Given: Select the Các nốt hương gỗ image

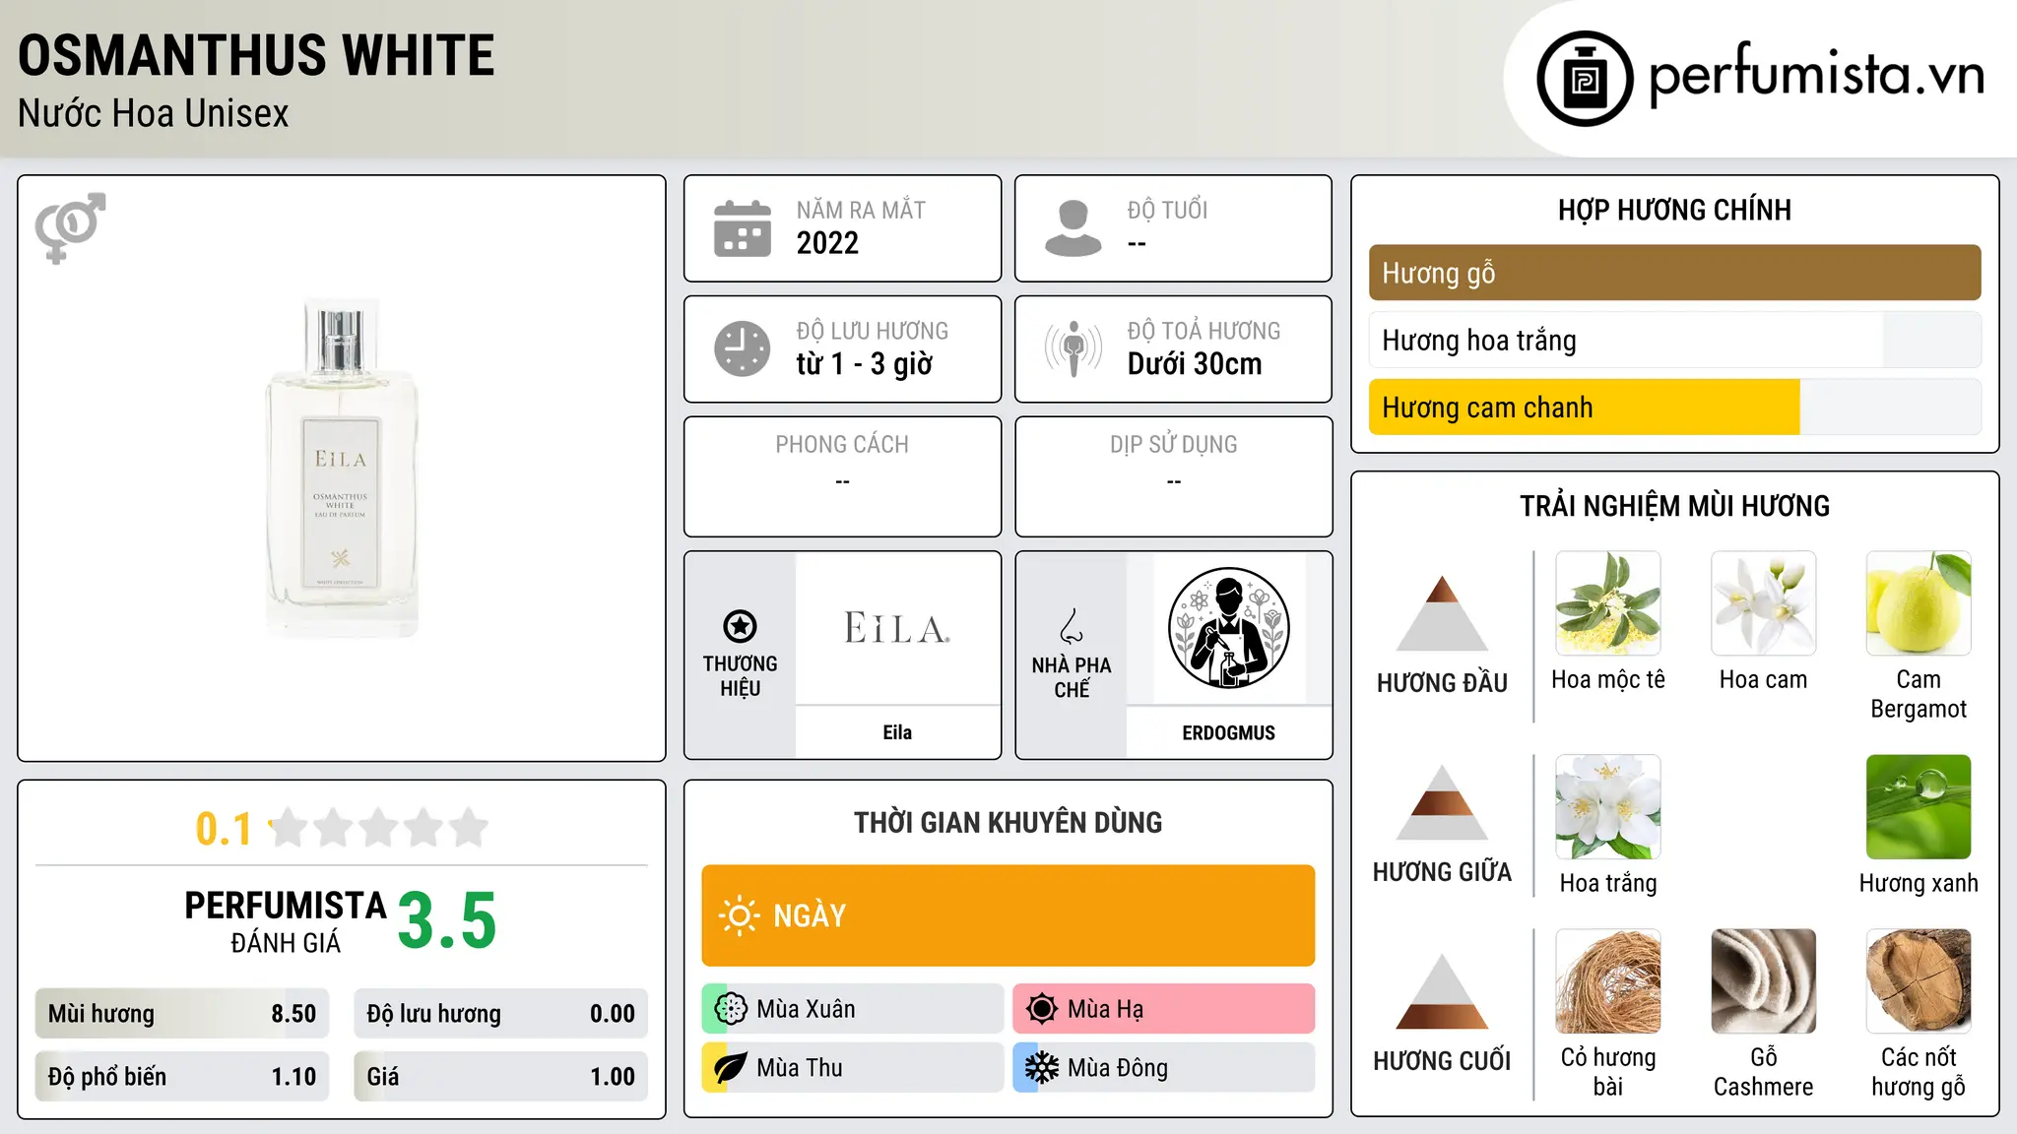Looking at the screenshot, I should point(1919,981).
